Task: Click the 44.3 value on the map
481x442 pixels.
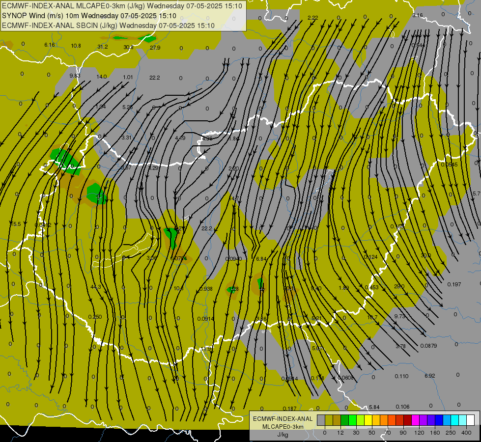Action: pos(96,287)
